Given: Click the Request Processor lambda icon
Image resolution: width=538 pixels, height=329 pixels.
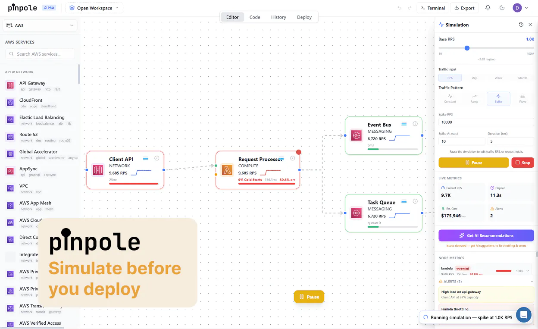Looking at the screenshot, I should pyautogui.click(x=227, y=170).
